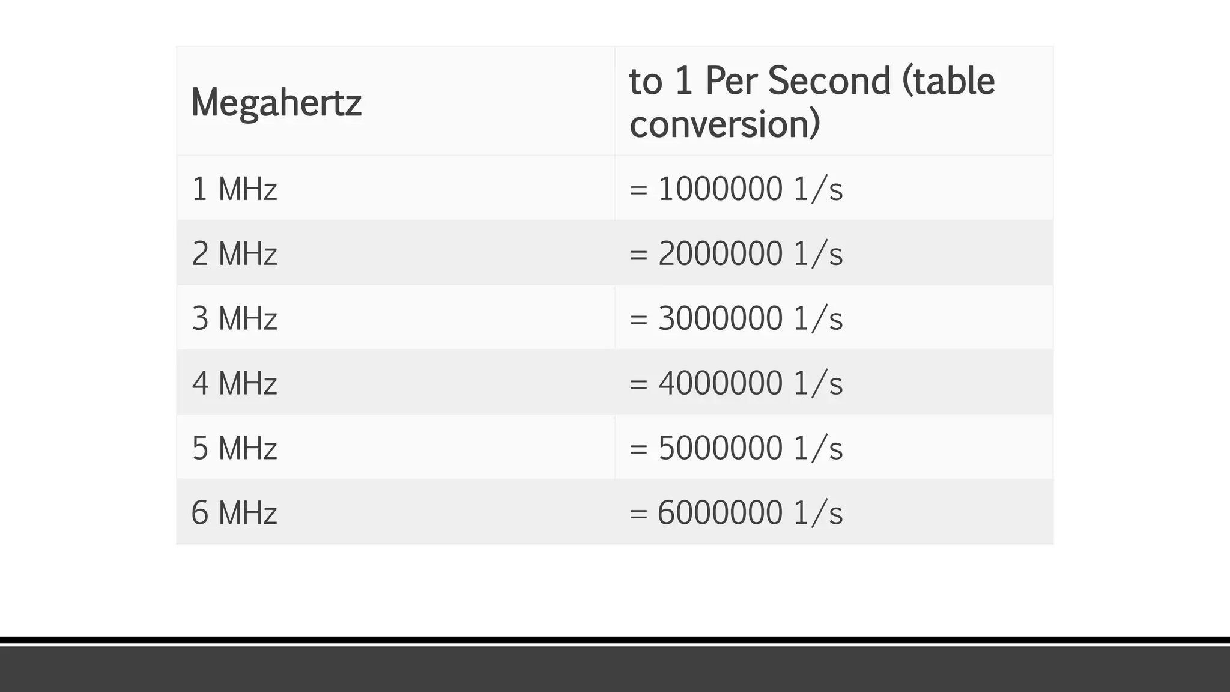Select the '5 MHz' cell
This screenshot has width=1230, height=692.
click(234, 448)
